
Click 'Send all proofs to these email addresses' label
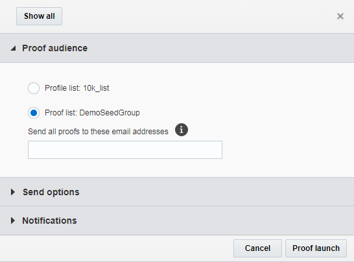[x=98, y=132]
